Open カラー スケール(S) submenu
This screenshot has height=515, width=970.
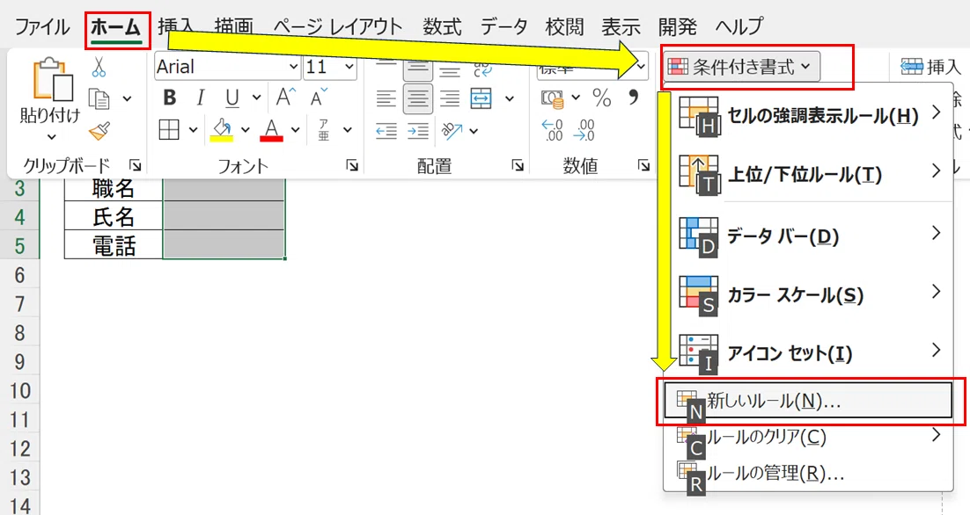tap(808, 294)
